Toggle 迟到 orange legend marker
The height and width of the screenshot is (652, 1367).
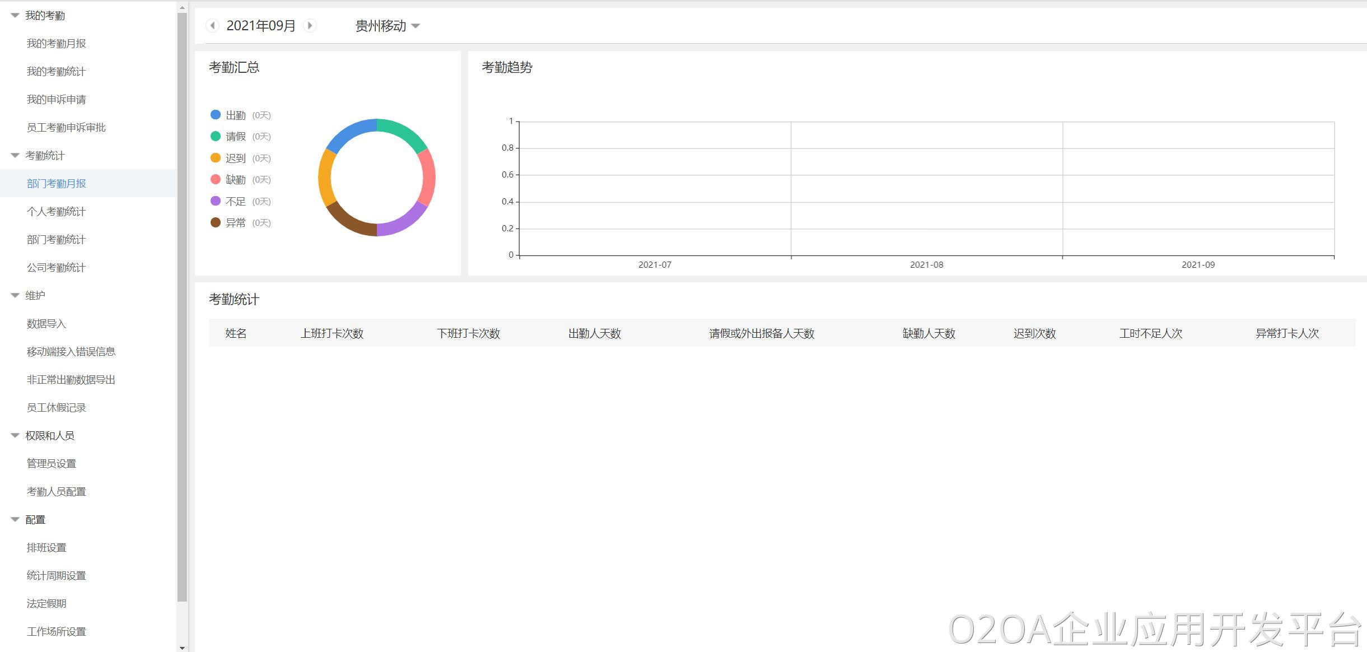216,158
